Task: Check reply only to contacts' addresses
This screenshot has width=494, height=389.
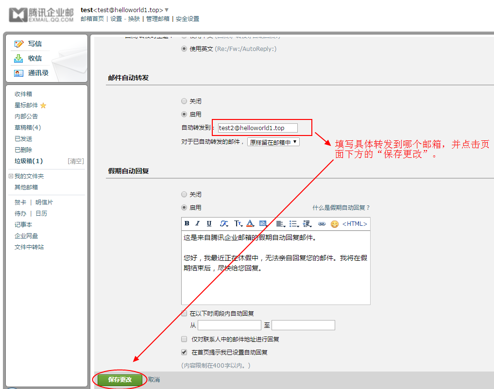Action: tap(184, 339)
